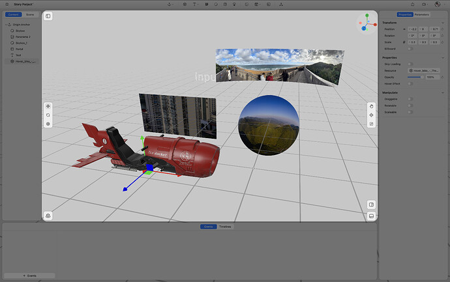The height and width of the screenshot is (282, 450).
Task: Turn on Skip Loading switch
Action: point(411,64)
